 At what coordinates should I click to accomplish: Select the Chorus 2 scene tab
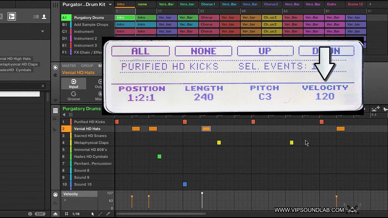271,4
